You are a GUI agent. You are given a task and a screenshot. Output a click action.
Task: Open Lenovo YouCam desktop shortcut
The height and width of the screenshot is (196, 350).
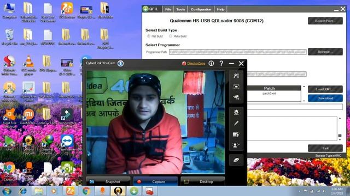[x=28, y=144]
